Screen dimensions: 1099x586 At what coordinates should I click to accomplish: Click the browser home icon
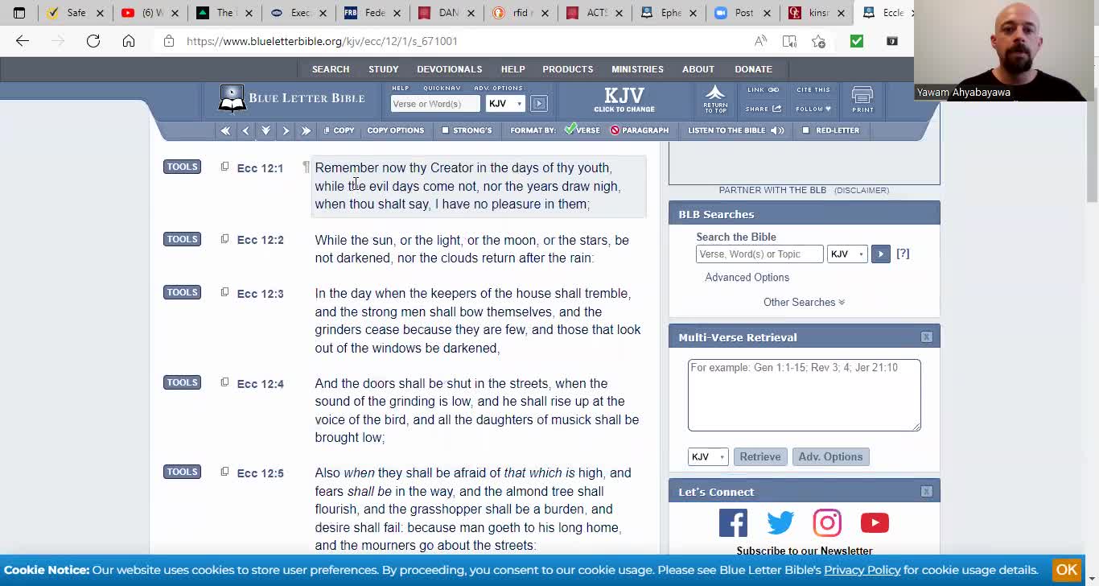click(129, 41)
